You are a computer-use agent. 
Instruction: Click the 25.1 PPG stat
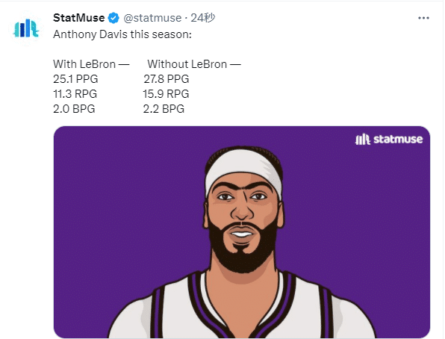click(75, 79)
